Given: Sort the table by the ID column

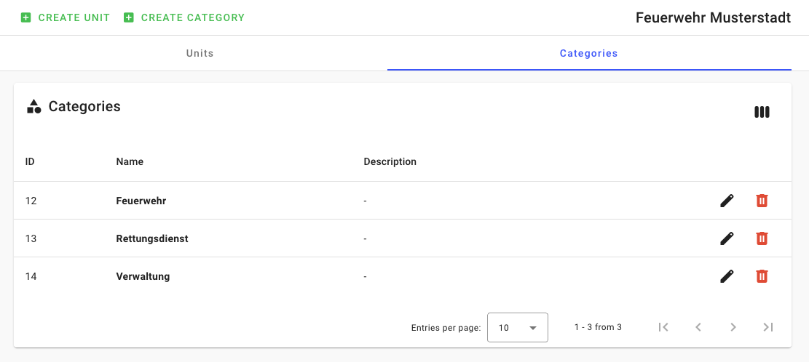Looking at the screenshot, I should click(x=30, y=161).
